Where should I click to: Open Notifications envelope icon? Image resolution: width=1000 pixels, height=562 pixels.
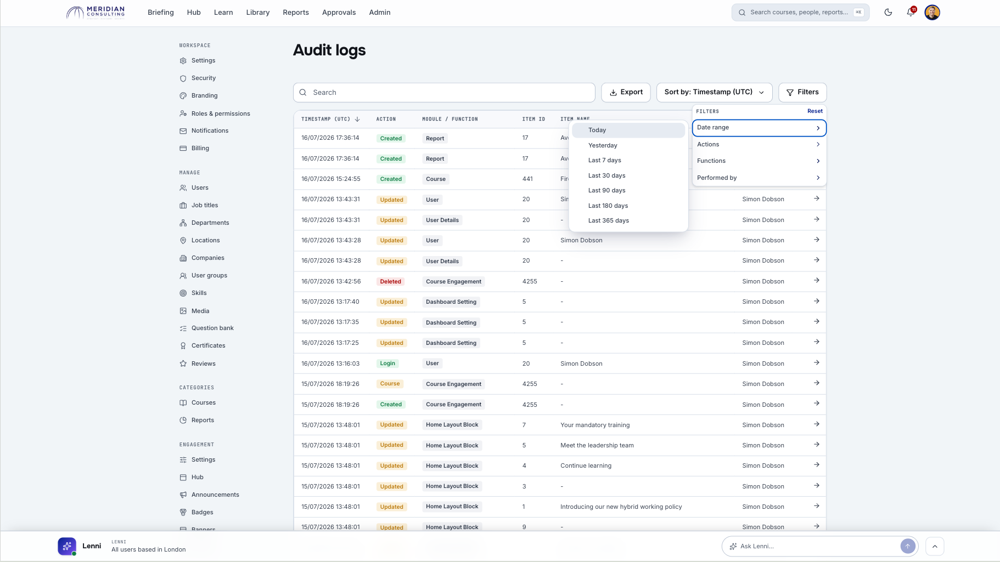coord(183,131)
